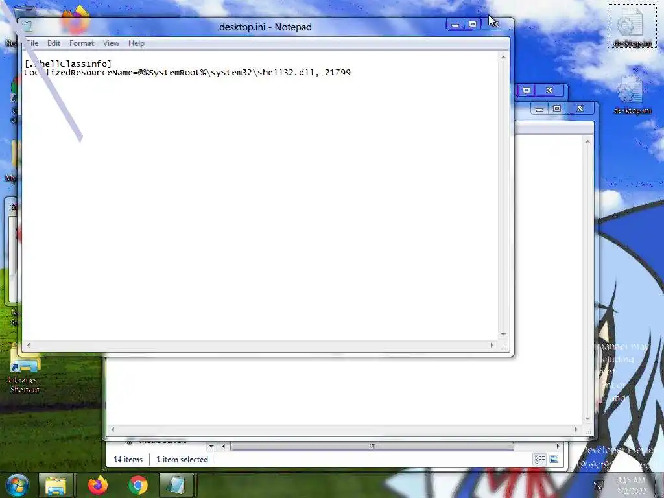Click the Notepad vertical scrollbar down arrow
This screenshot has height=498, width=664.
pyautogui.click(x=503, y=334)
